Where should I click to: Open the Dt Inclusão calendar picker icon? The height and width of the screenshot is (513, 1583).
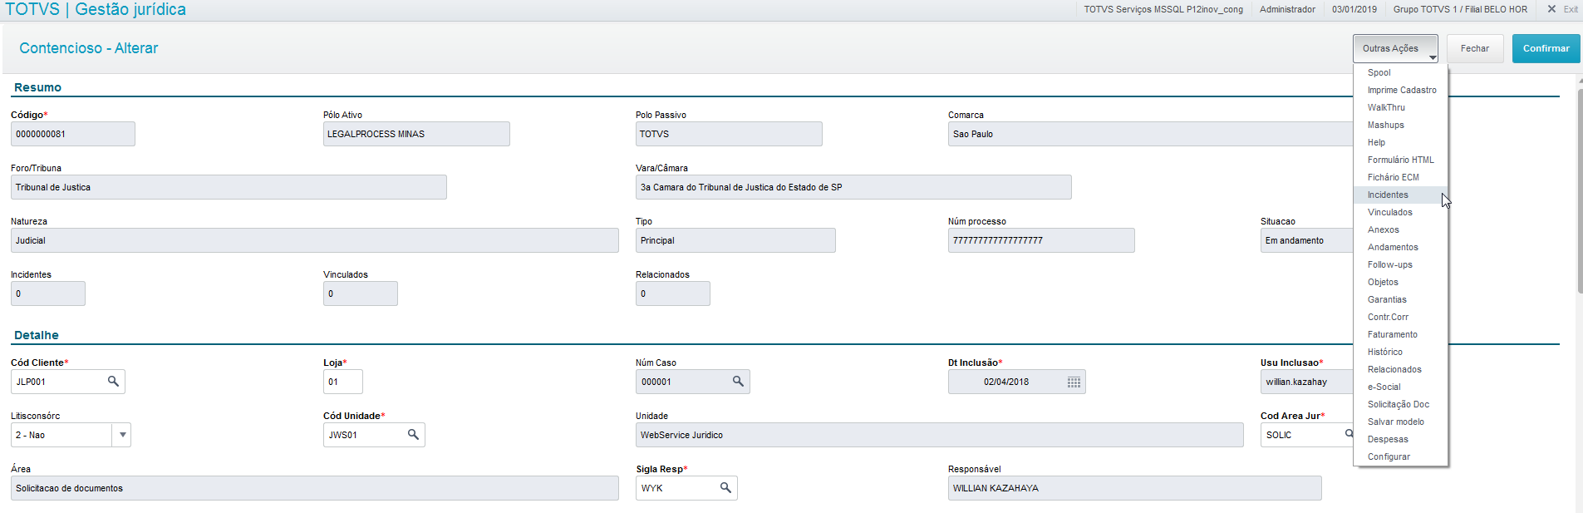point(1074,382)
